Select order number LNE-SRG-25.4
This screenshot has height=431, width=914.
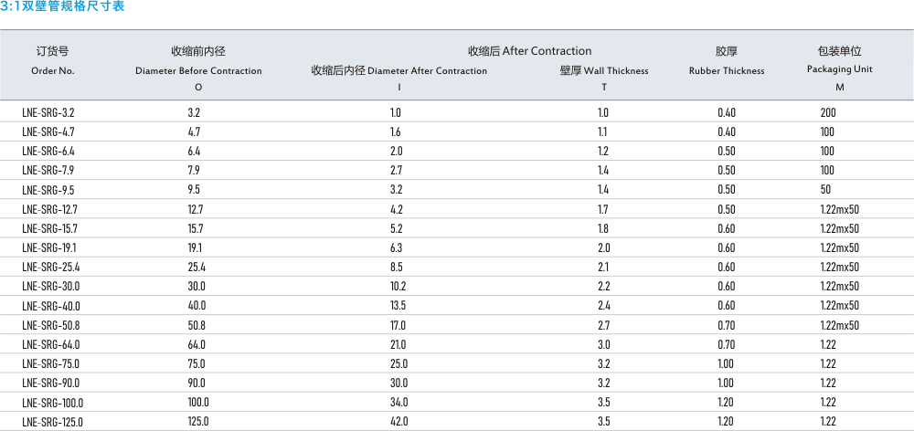pyautogui.click(x=50, y=267)
